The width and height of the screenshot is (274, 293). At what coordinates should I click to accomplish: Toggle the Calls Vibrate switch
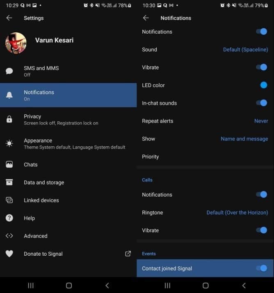262,230
